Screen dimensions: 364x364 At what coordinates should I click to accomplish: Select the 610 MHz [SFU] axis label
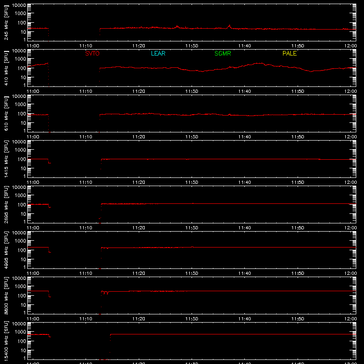click(x=6, y=113)
